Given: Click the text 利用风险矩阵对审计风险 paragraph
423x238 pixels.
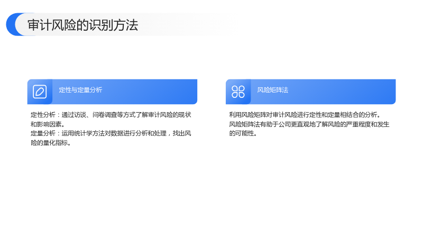Looking at the screenshot, I should (x=305, y=115).
